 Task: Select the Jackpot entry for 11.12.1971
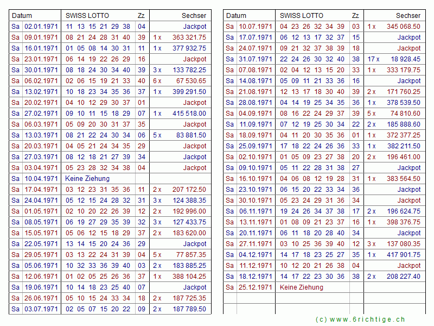(409, 266)
